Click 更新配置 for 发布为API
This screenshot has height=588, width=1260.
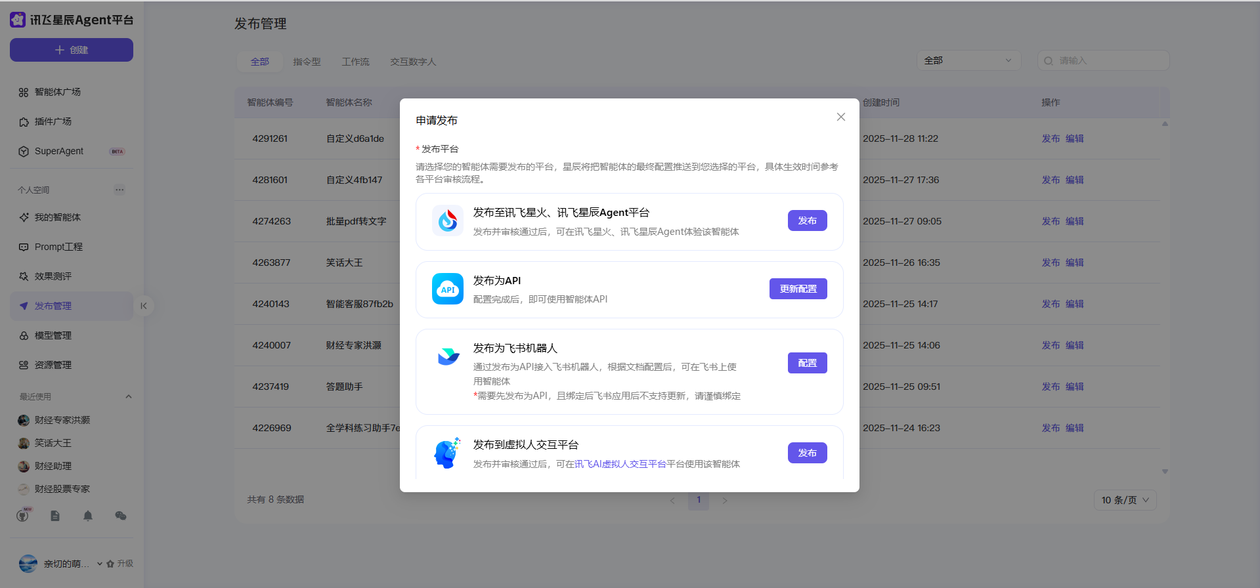798,289
